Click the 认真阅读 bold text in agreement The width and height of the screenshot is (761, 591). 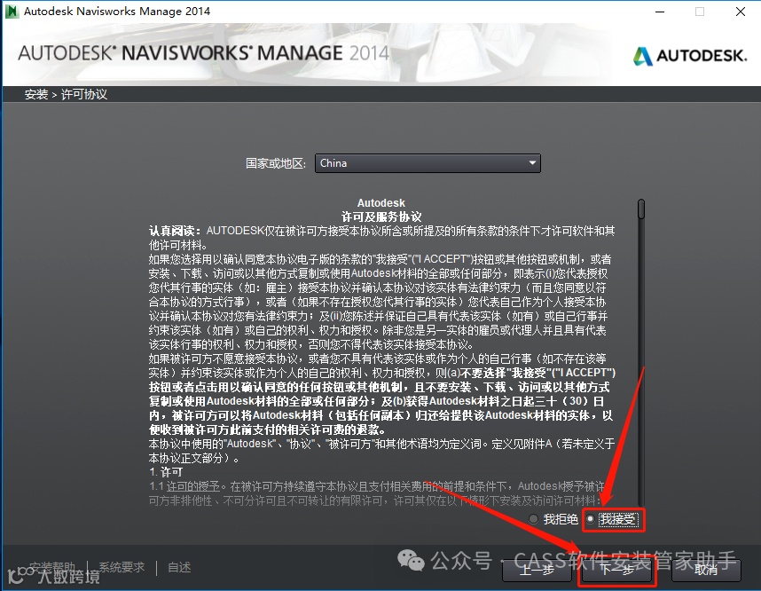click(x=175, y=231)
